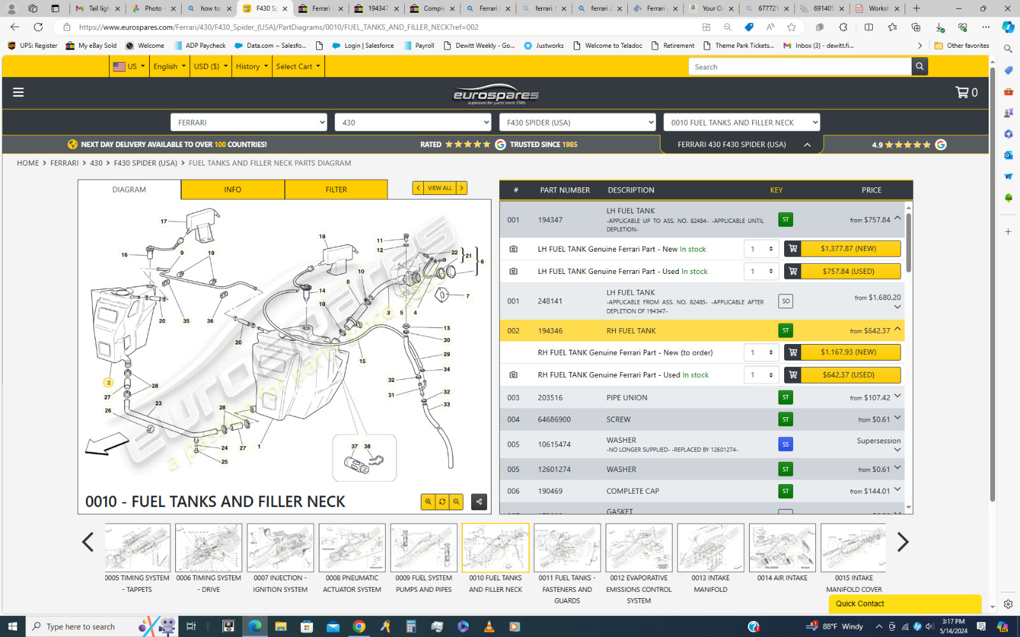Go to next diagram with right arrow

[x=903, y=542]
